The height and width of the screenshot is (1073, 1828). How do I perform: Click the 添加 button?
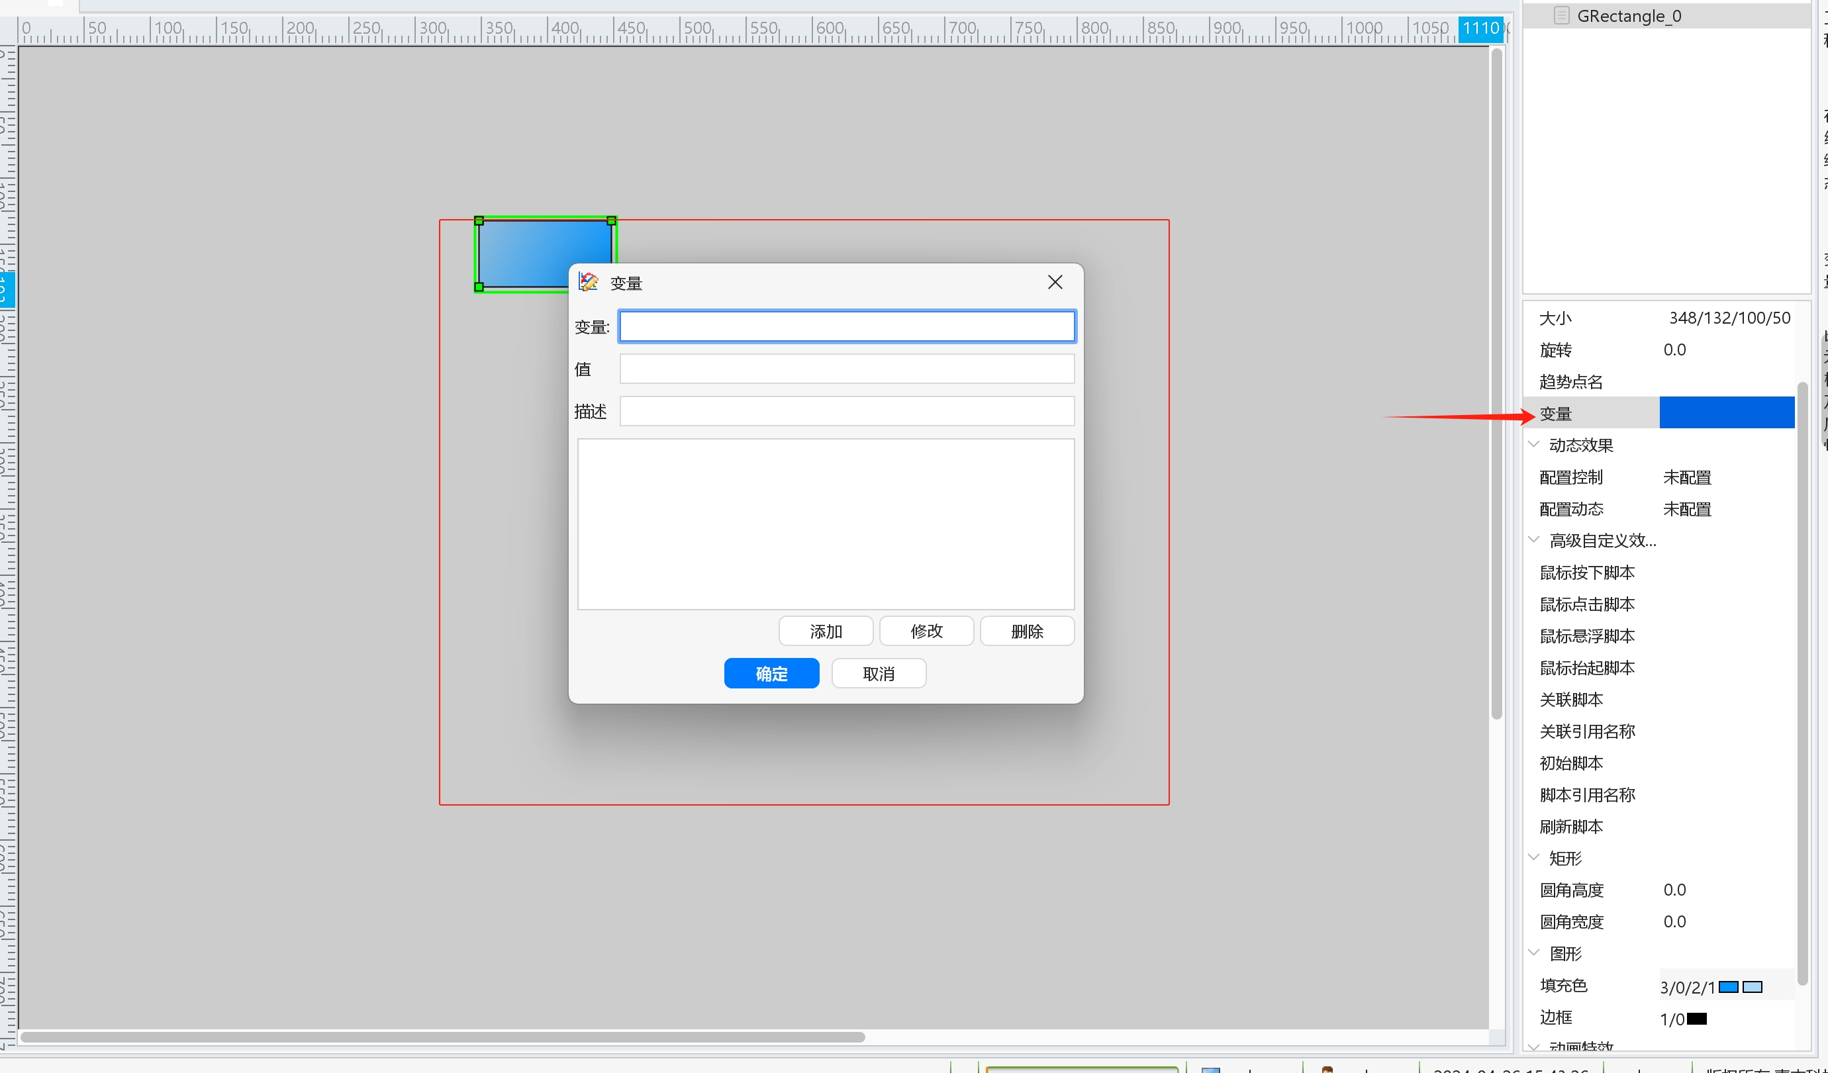(x=826, y=631)
